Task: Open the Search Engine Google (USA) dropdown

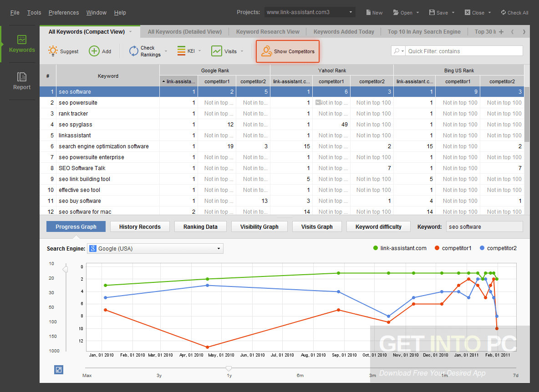Action: click(155, 248)
